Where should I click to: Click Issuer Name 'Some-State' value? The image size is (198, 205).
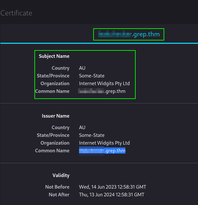(92, 135)
